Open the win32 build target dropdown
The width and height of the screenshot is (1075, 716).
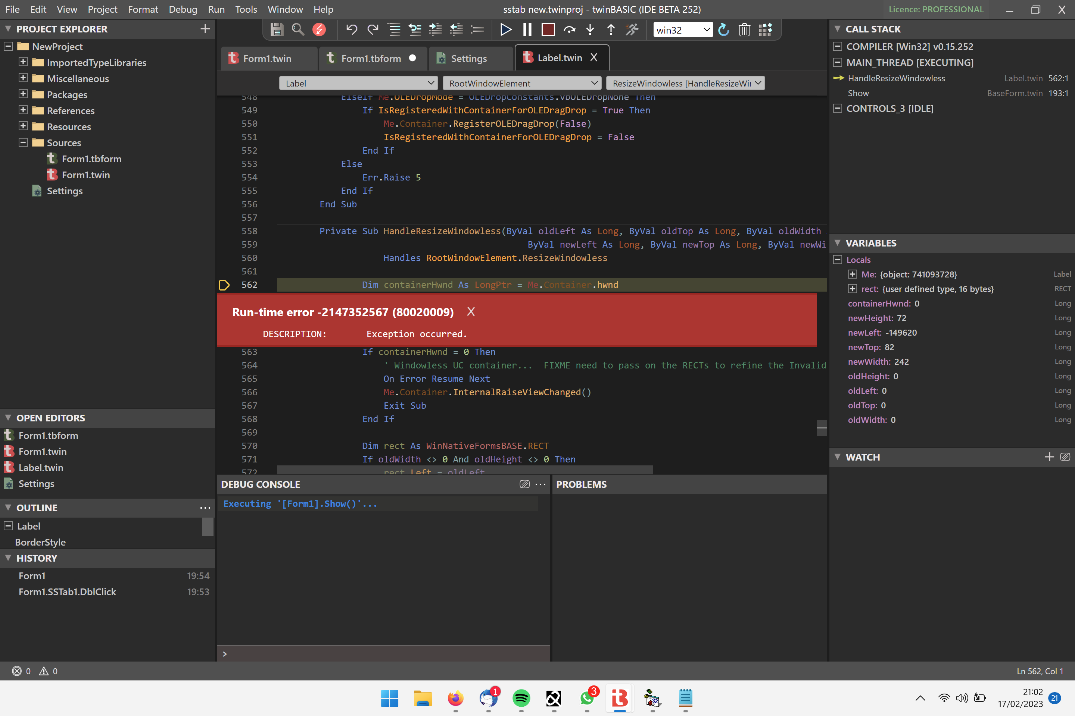[x=706, y=30]
